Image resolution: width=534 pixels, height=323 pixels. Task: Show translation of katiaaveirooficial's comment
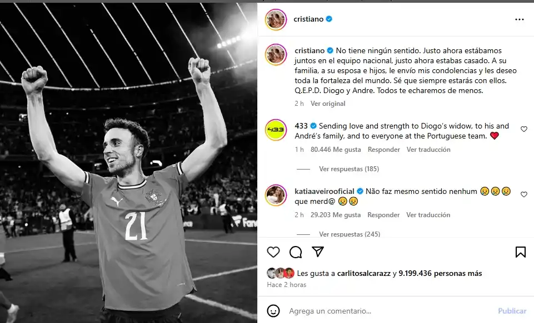[x=428, y=215]
